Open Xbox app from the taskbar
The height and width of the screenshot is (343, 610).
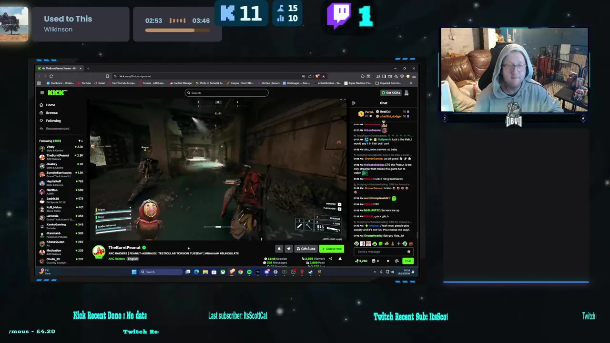click(223, 272)
